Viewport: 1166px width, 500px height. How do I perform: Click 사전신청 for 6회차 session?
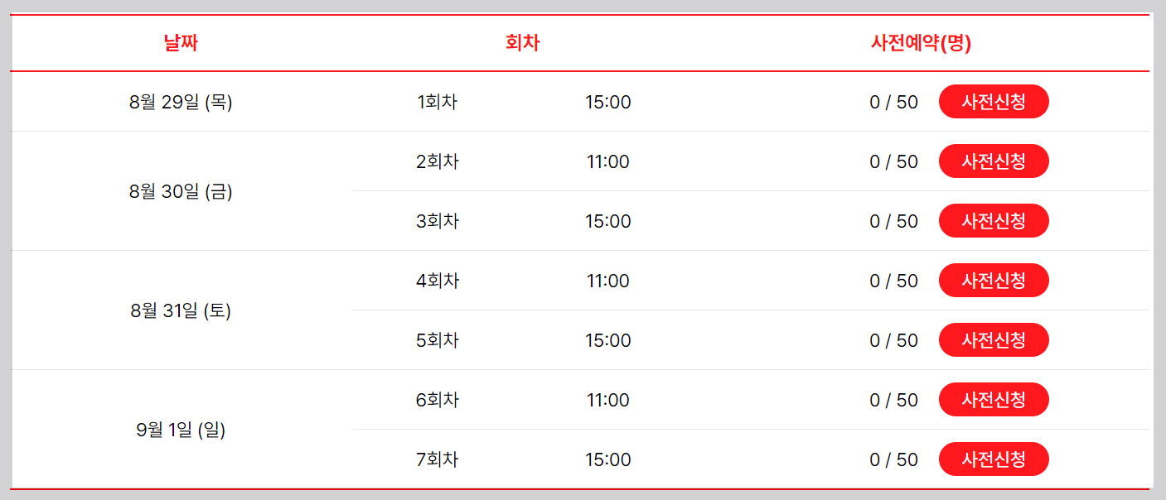(994, 399)
